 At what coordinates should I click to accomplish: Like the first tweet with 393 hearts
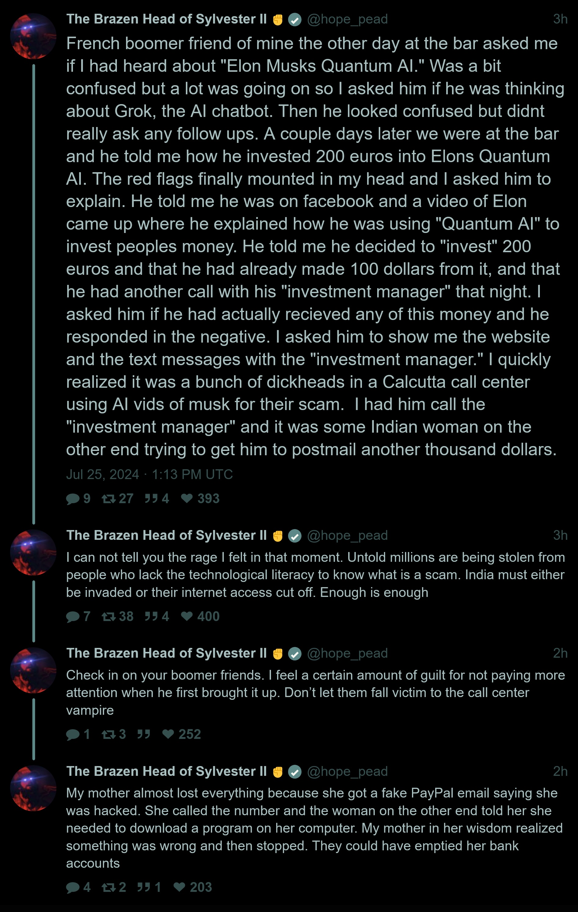[186, 498]
